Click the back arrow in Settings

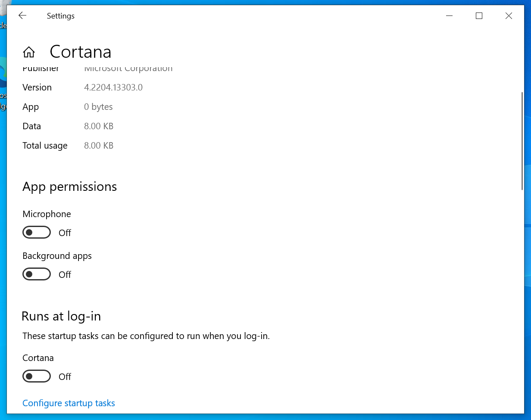click(x=22, y=16)
